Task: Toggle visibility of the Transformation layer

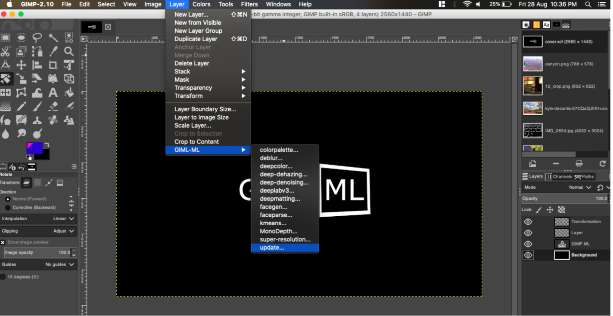Action: tap(528, 221)
